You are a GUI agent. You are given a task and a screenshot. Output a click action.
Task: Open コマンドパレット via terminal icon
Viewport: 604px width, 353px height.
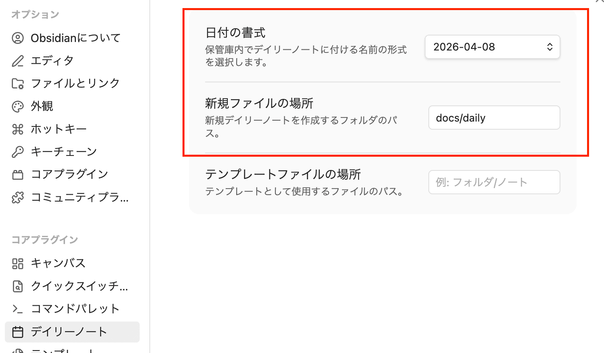tap(18, 308)
